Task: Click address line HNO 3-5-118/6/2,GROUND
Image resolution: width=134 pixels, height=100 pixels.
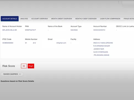Action: click(x=103, y=43)
